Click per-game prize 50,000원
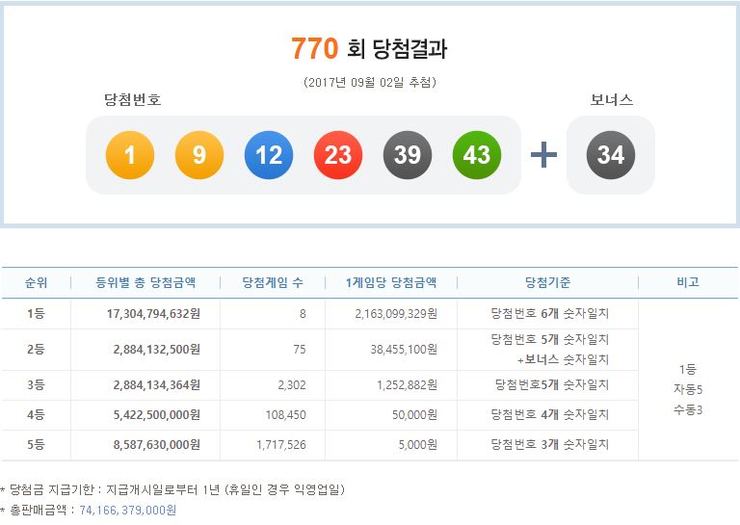Screen dimensions: 740x525 pos(415,415)
